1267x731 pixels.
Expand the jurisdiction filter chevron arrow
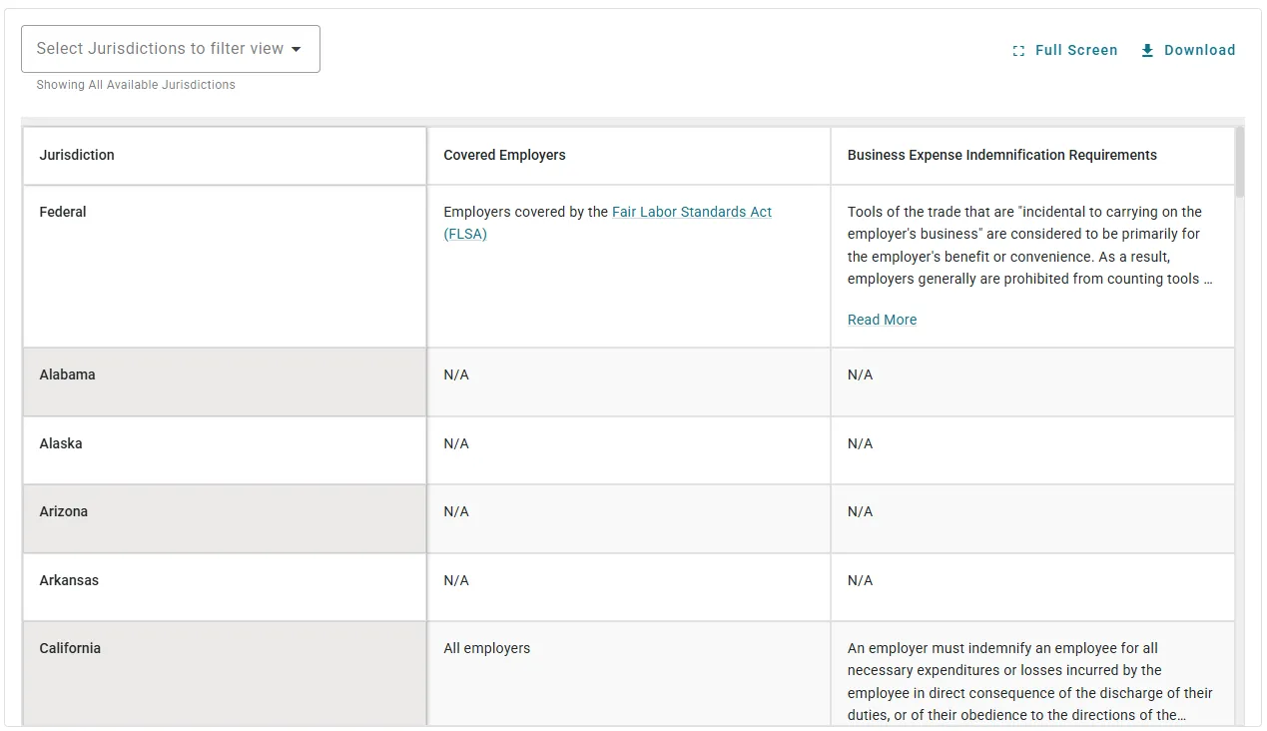point(297,48)
